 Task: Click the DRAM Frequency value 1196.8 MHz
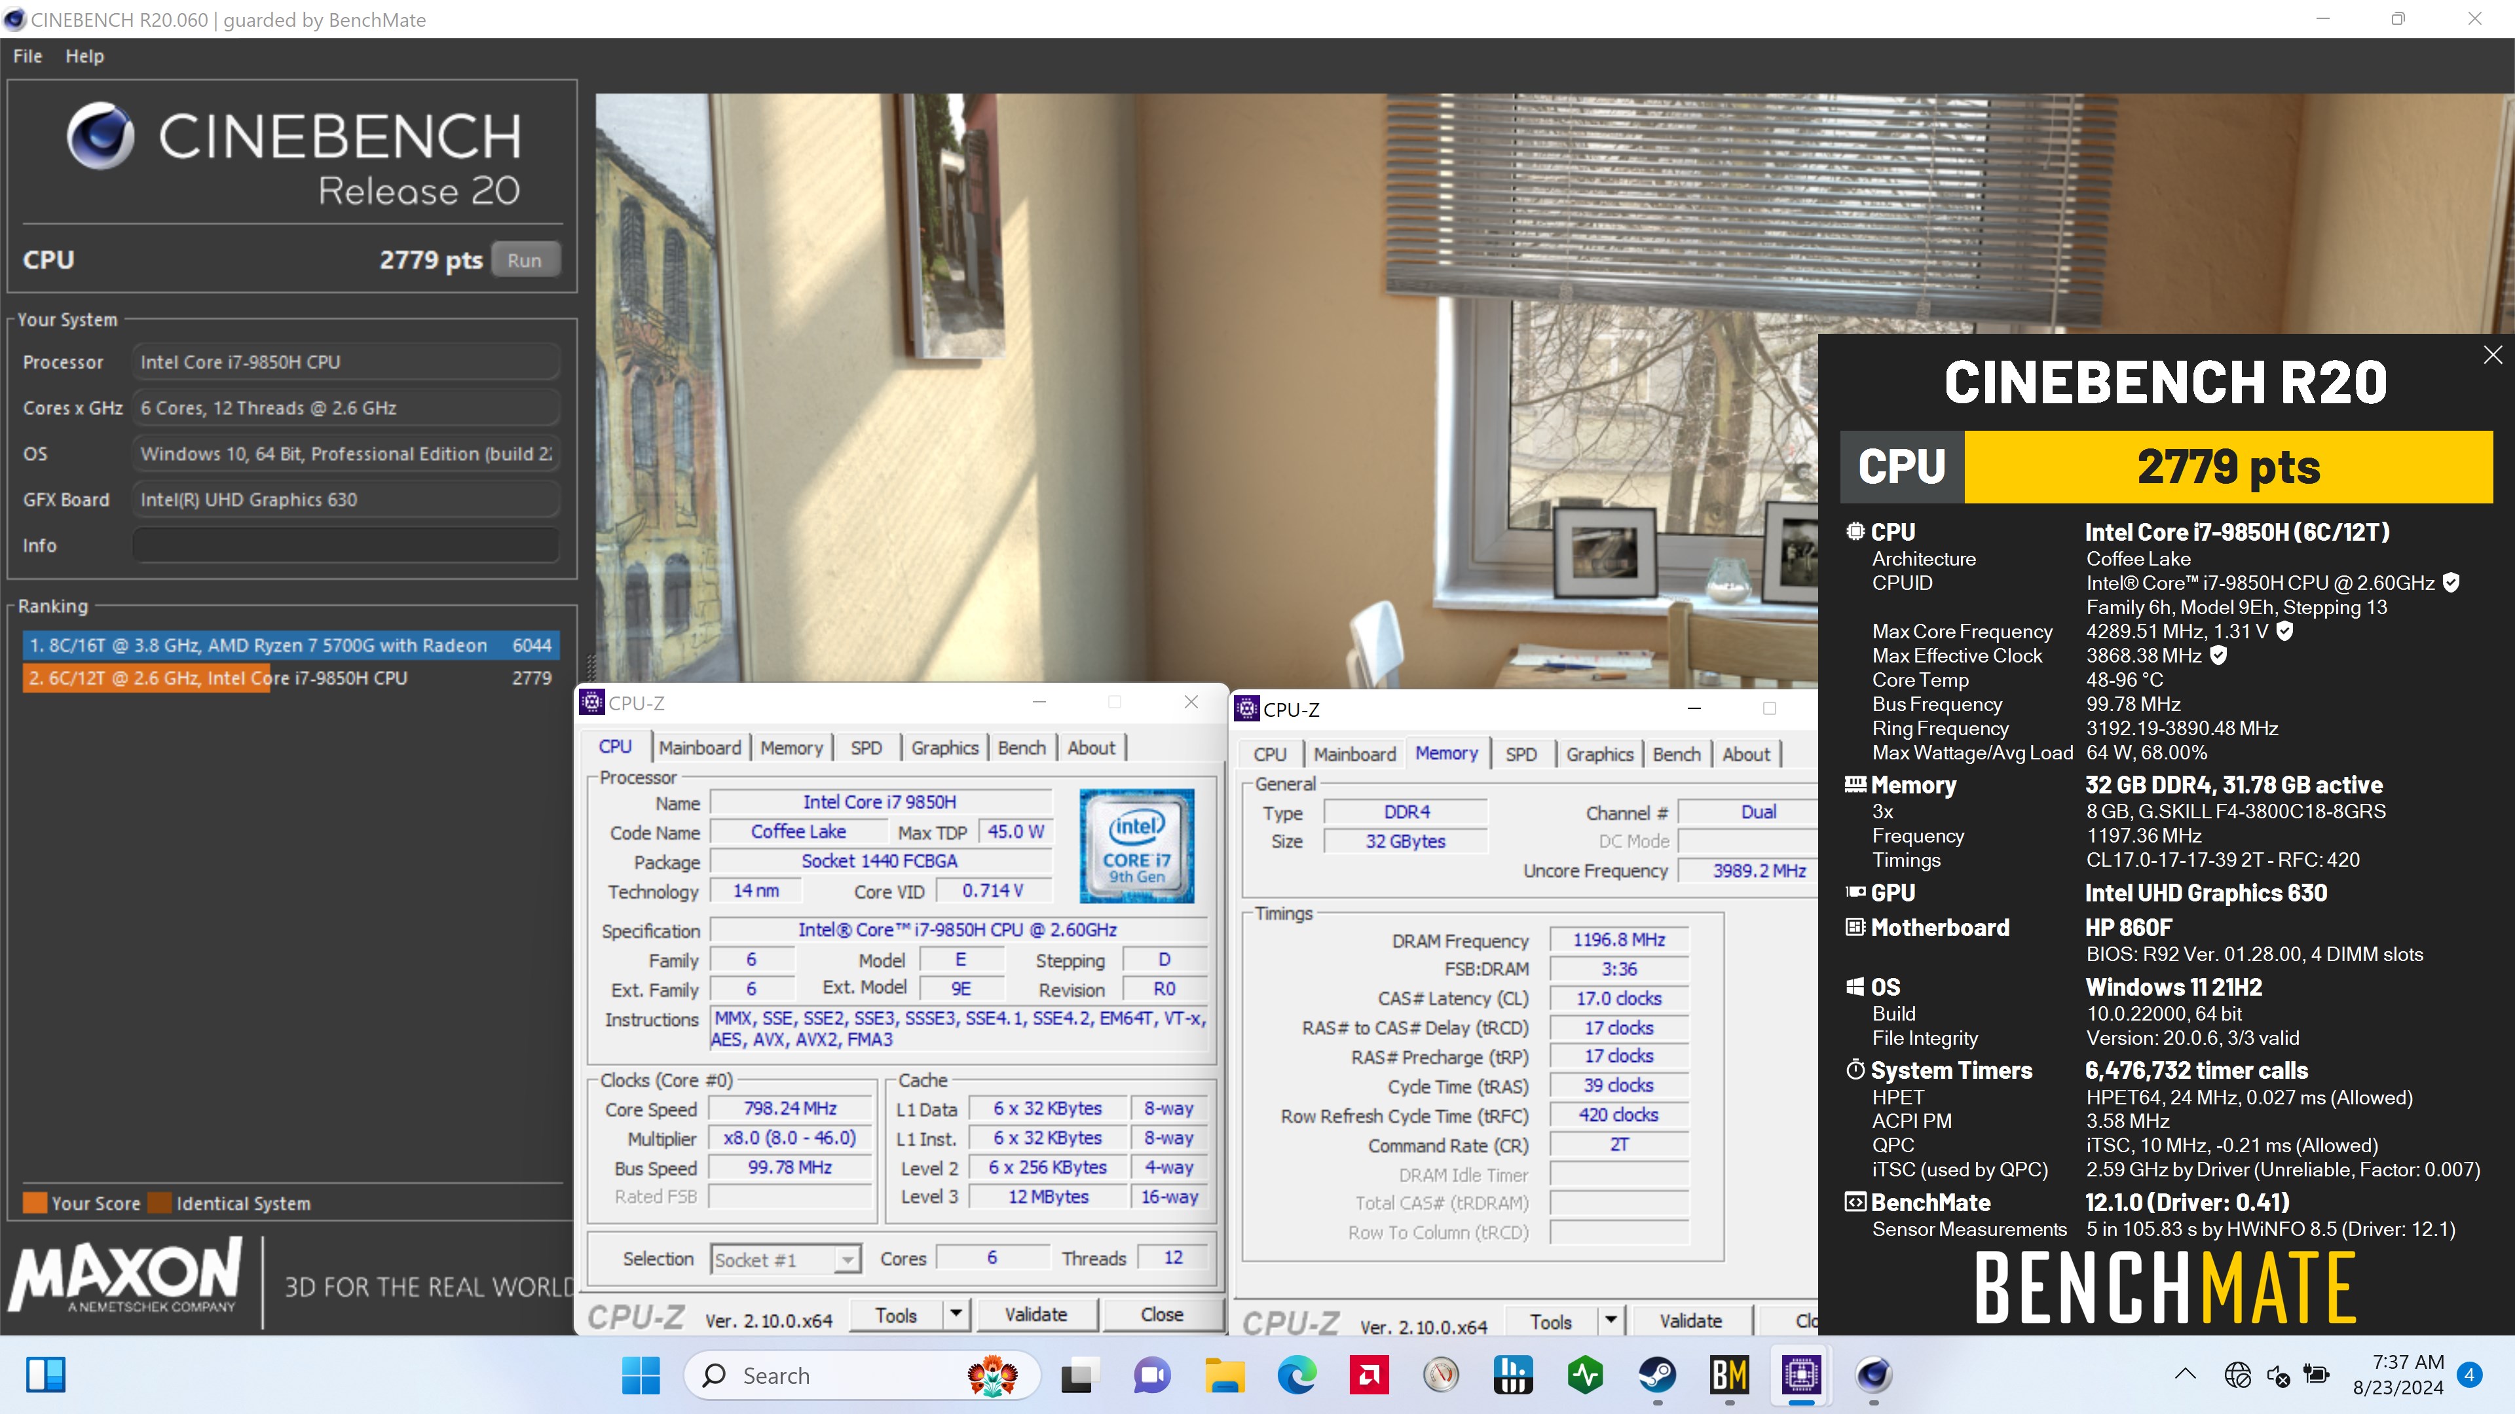[x=1619, y=940]
